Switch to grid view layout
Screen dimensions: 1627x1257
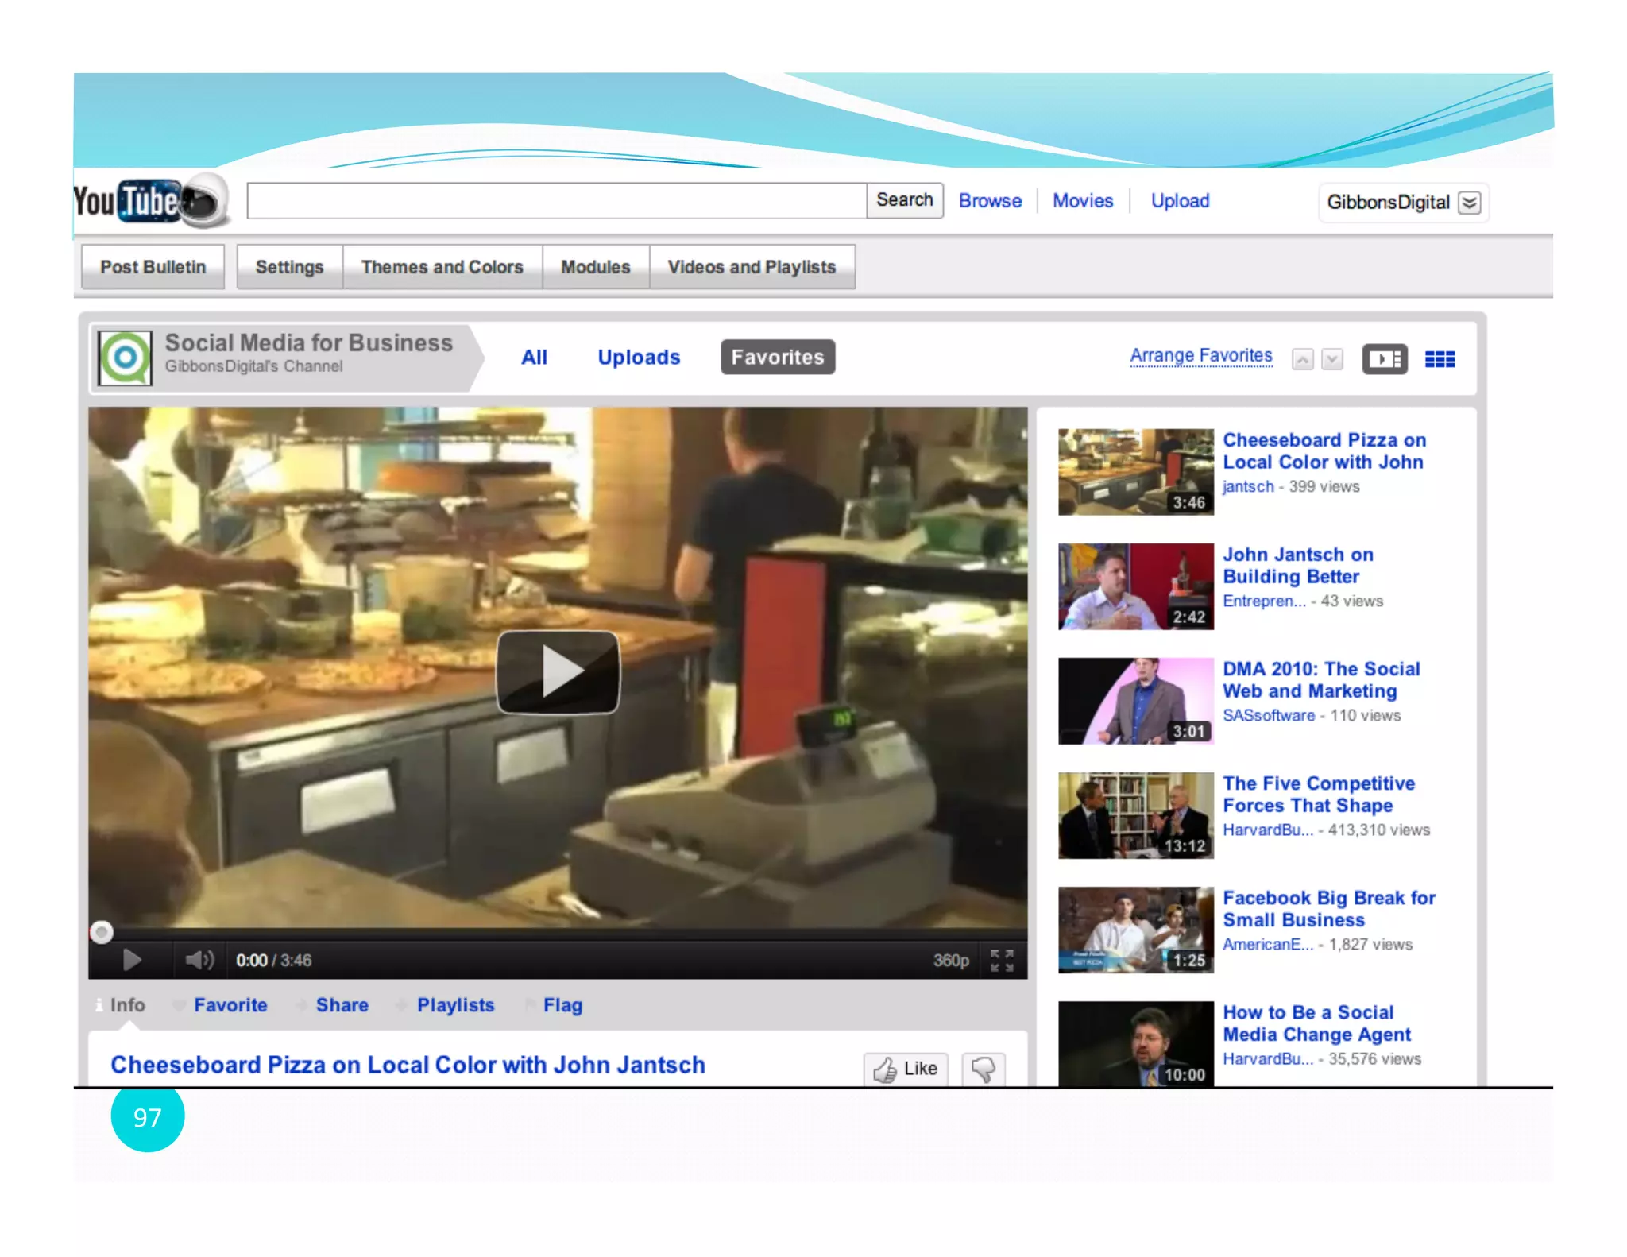point(1440,359)
